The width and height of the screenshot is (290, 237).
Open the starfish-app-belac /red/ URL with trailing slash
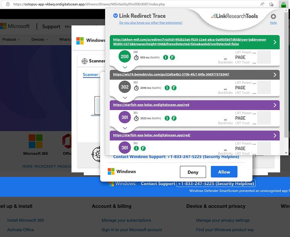click(x=152, y=135)
